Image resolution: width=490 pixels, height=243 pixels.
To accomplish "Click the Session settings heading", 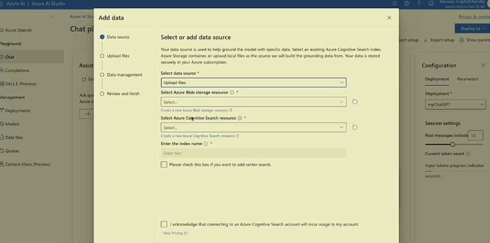I will pyautogui.click(x=443, y=123).
